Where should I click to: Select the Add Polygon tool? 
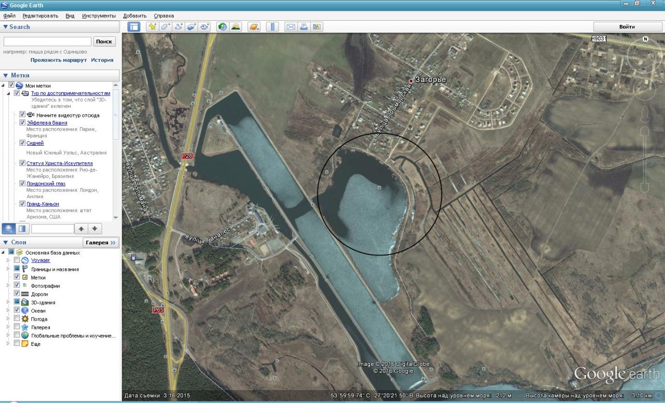click(x=166, y=27)
